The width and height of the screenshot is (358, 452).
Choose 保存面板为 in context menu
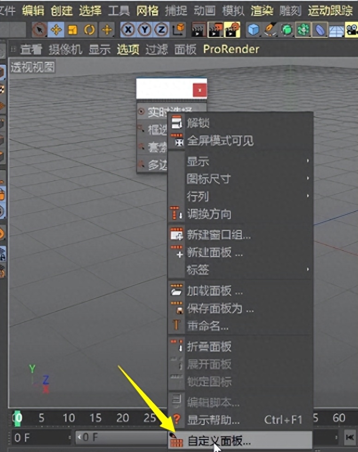point(240,308)
